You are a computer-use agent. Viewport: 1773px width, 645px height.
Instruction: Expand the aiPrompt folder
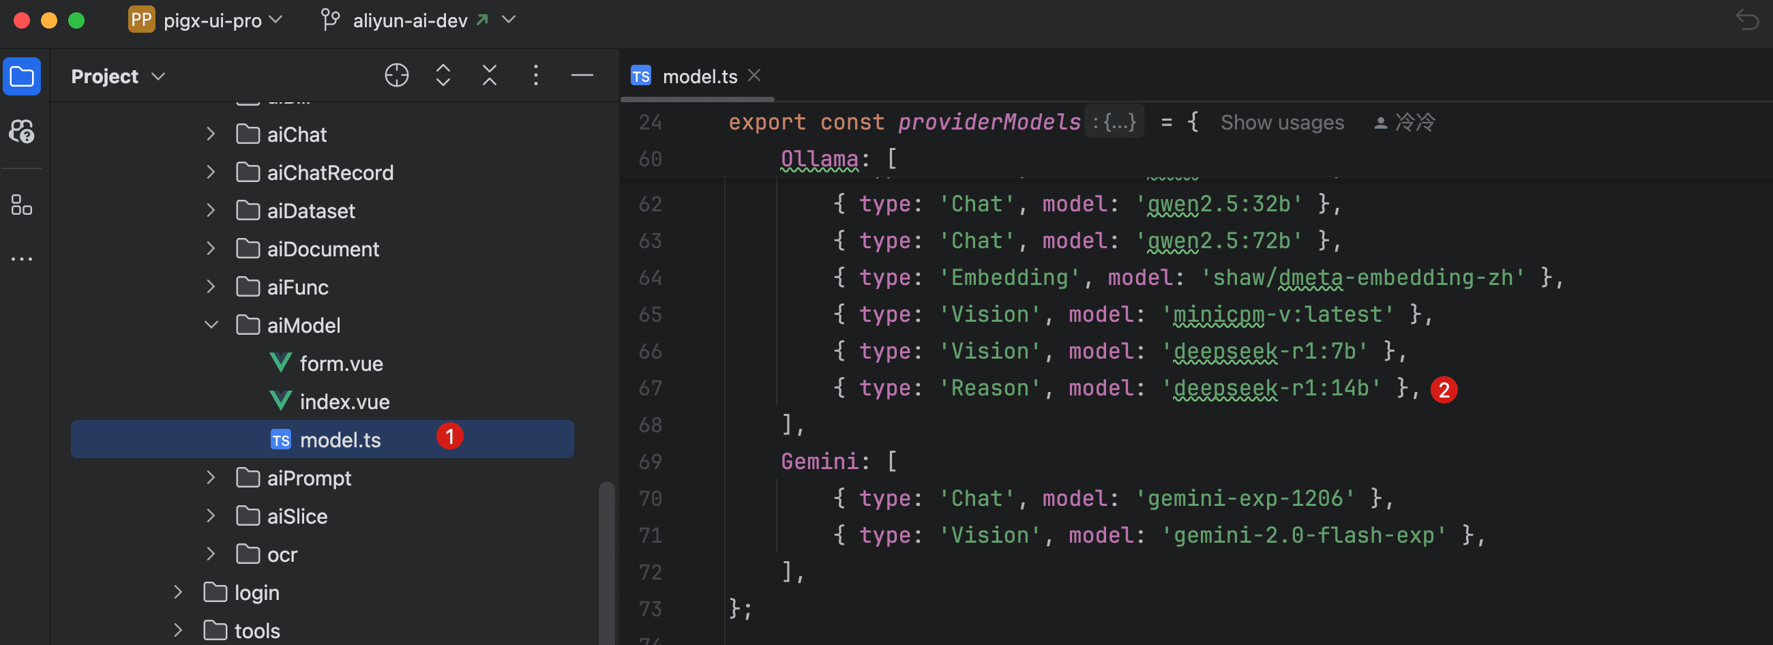[211, 478]
